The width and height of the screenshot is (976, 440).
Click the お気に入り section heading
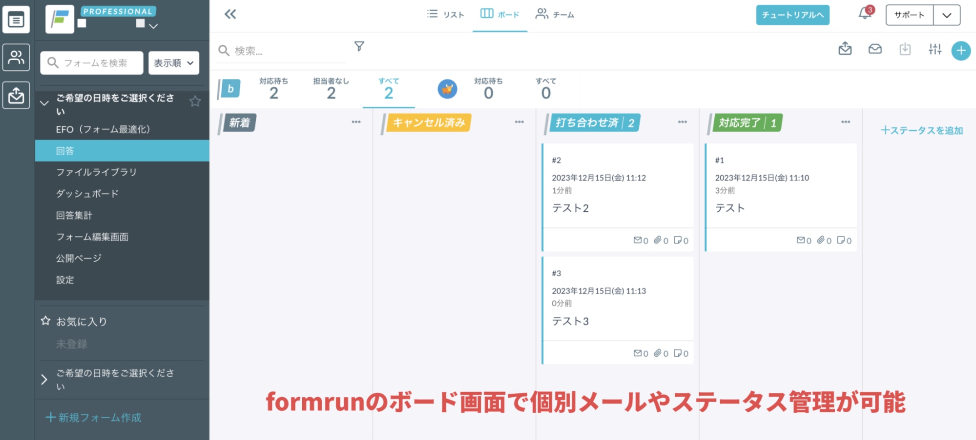pyautogui.click(x=82, y=321)
